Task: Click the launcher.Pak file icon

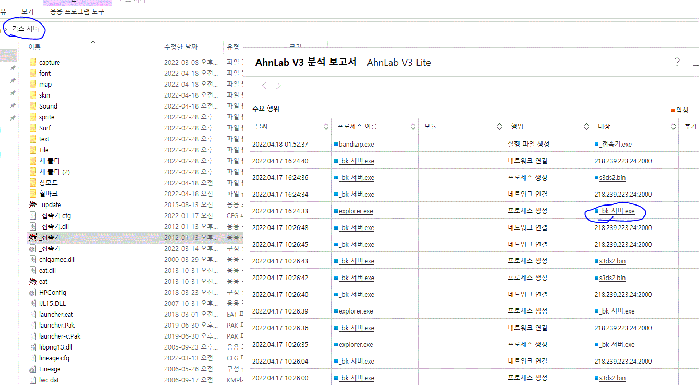Action: pos(33,325)
